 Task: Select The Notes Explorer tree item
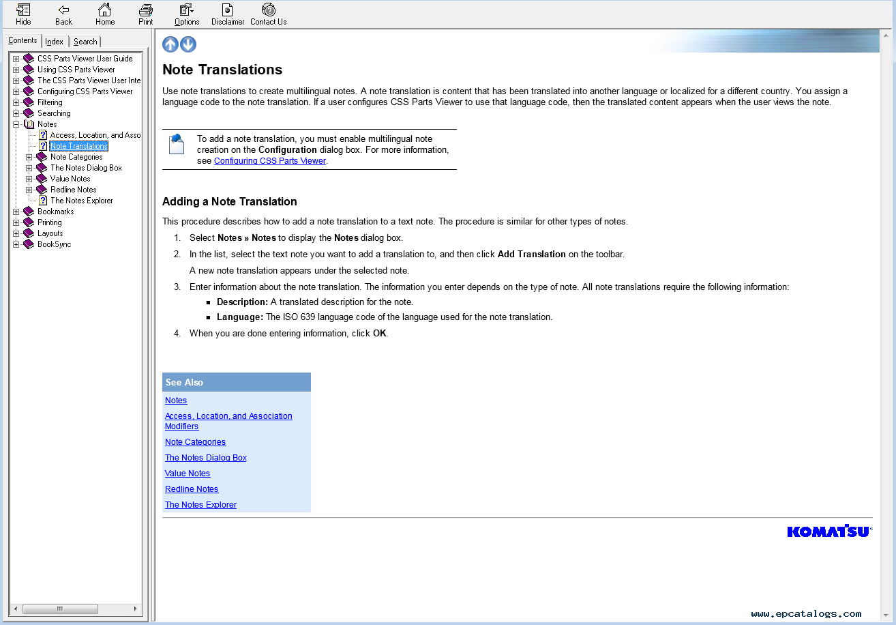[x=81, y=201]
